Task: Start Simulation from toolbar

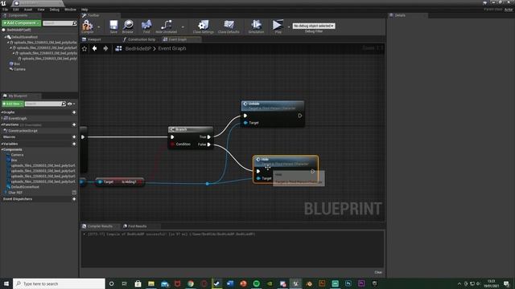Action: coord(256,26)
